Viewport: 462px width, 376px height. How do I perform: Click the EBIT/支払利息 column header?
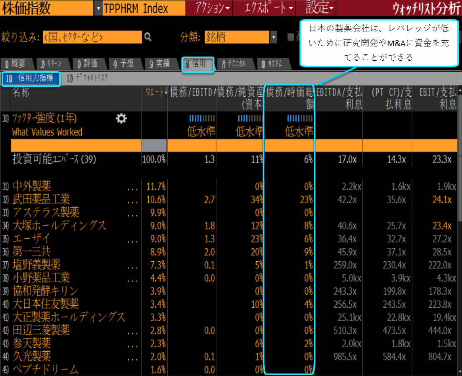[x=435, y=98]
